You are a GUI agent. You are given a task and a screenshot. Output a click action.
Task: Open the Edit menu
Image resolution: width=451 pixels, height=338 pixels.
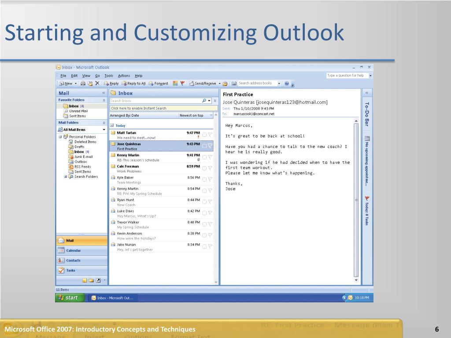click(74, 76)
